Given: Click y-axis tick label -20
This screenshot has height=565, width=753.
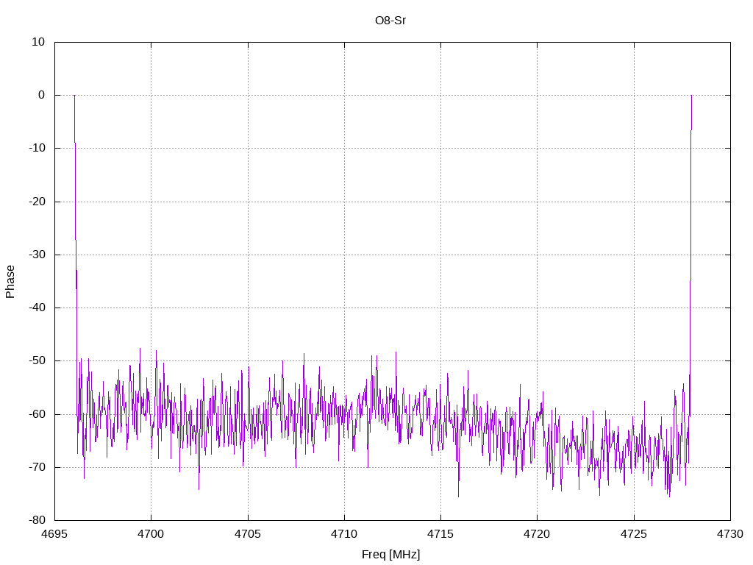Looking at the screenshot, I should point(37,202).
